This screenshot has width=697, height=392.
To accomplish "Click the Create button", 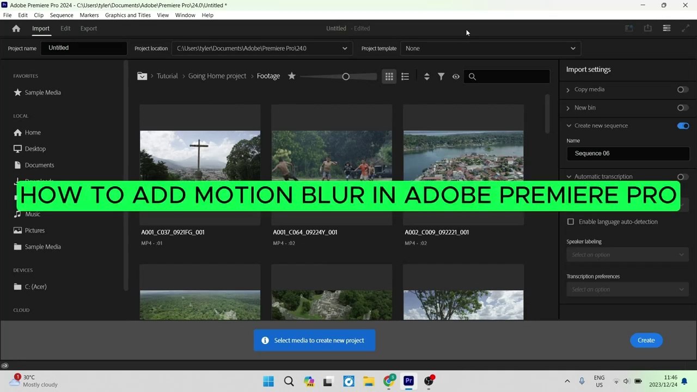I will [x=646, y=340].
